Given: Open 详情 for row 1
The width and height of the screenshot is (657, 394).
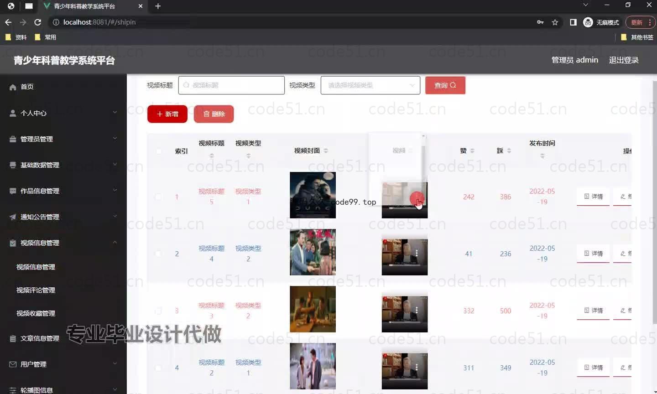Looking at the screenshot, I should pos(593,197).
